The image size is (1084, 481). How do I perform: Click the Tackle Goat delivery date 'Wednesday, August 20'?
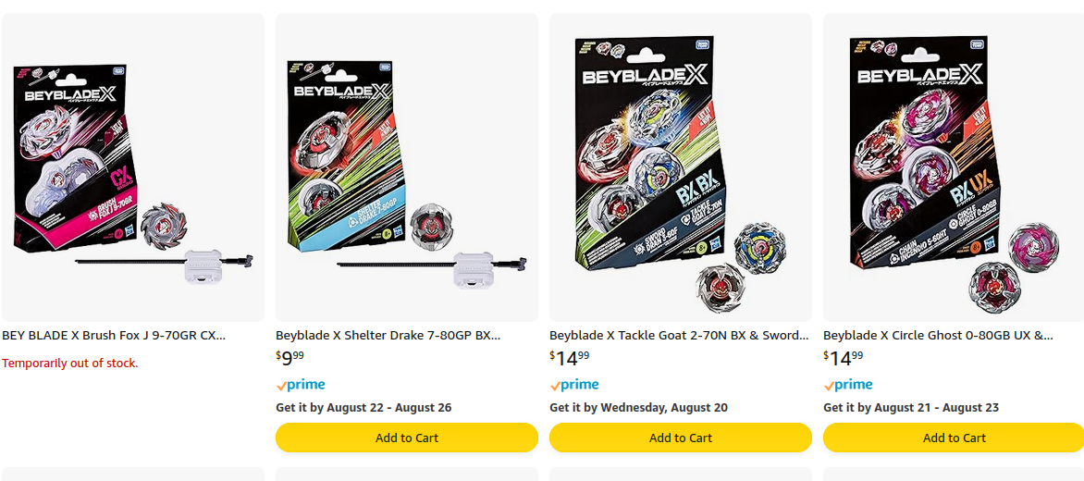[664, 408]
